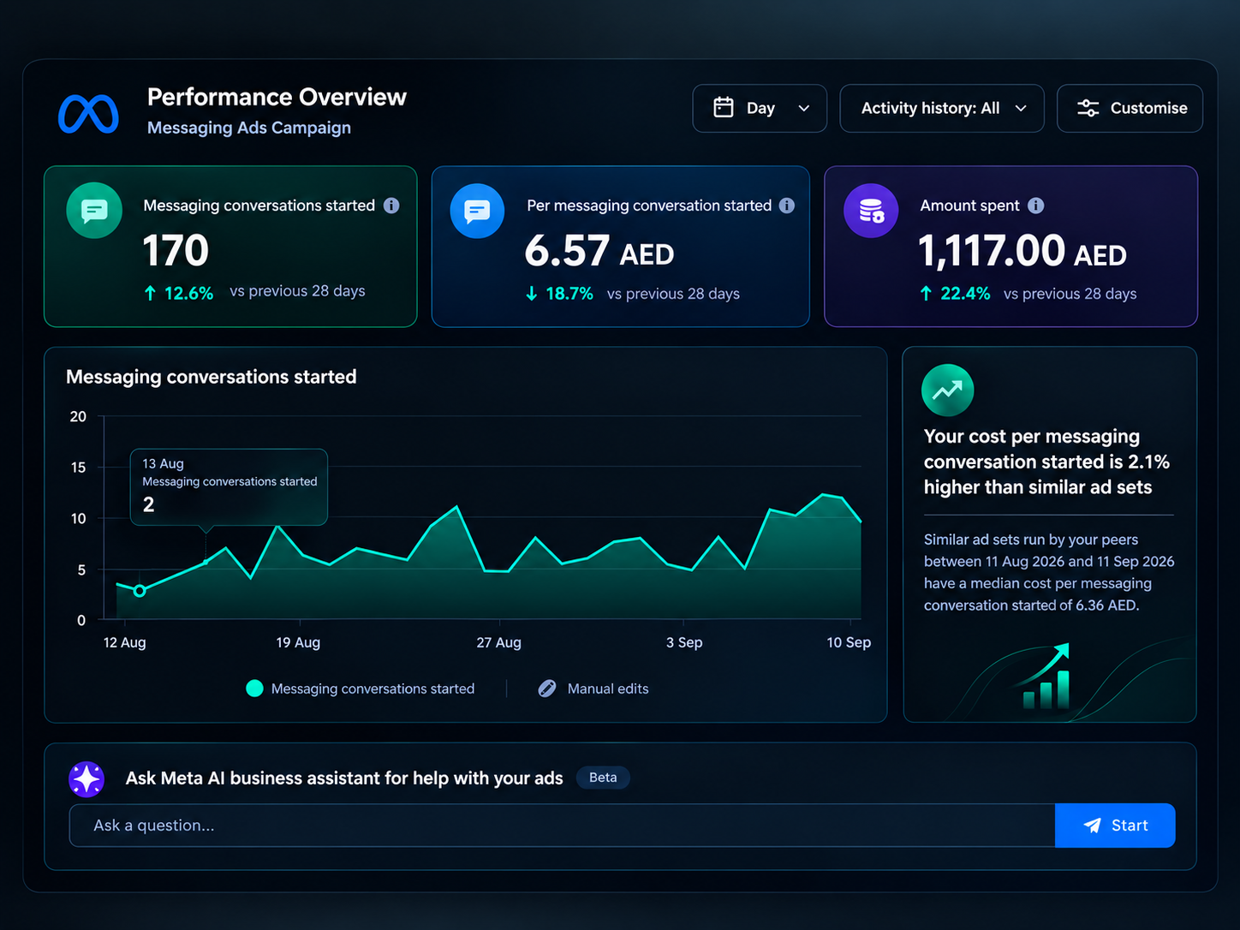Click the 10 Sep axis label
The width and height of the screenshot is (1240, 930).
point(849,642)
